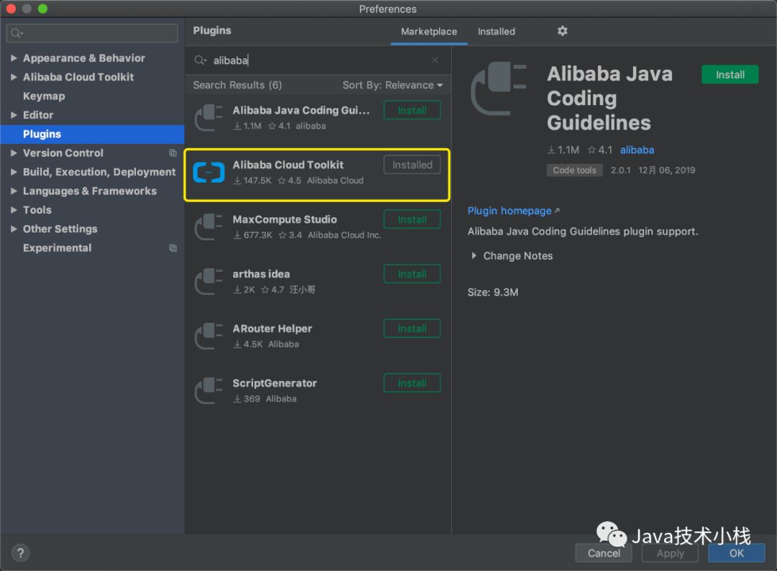Expand the Other Settings node
The height and width of the screenshot is (571, 777).
point(14,229)
